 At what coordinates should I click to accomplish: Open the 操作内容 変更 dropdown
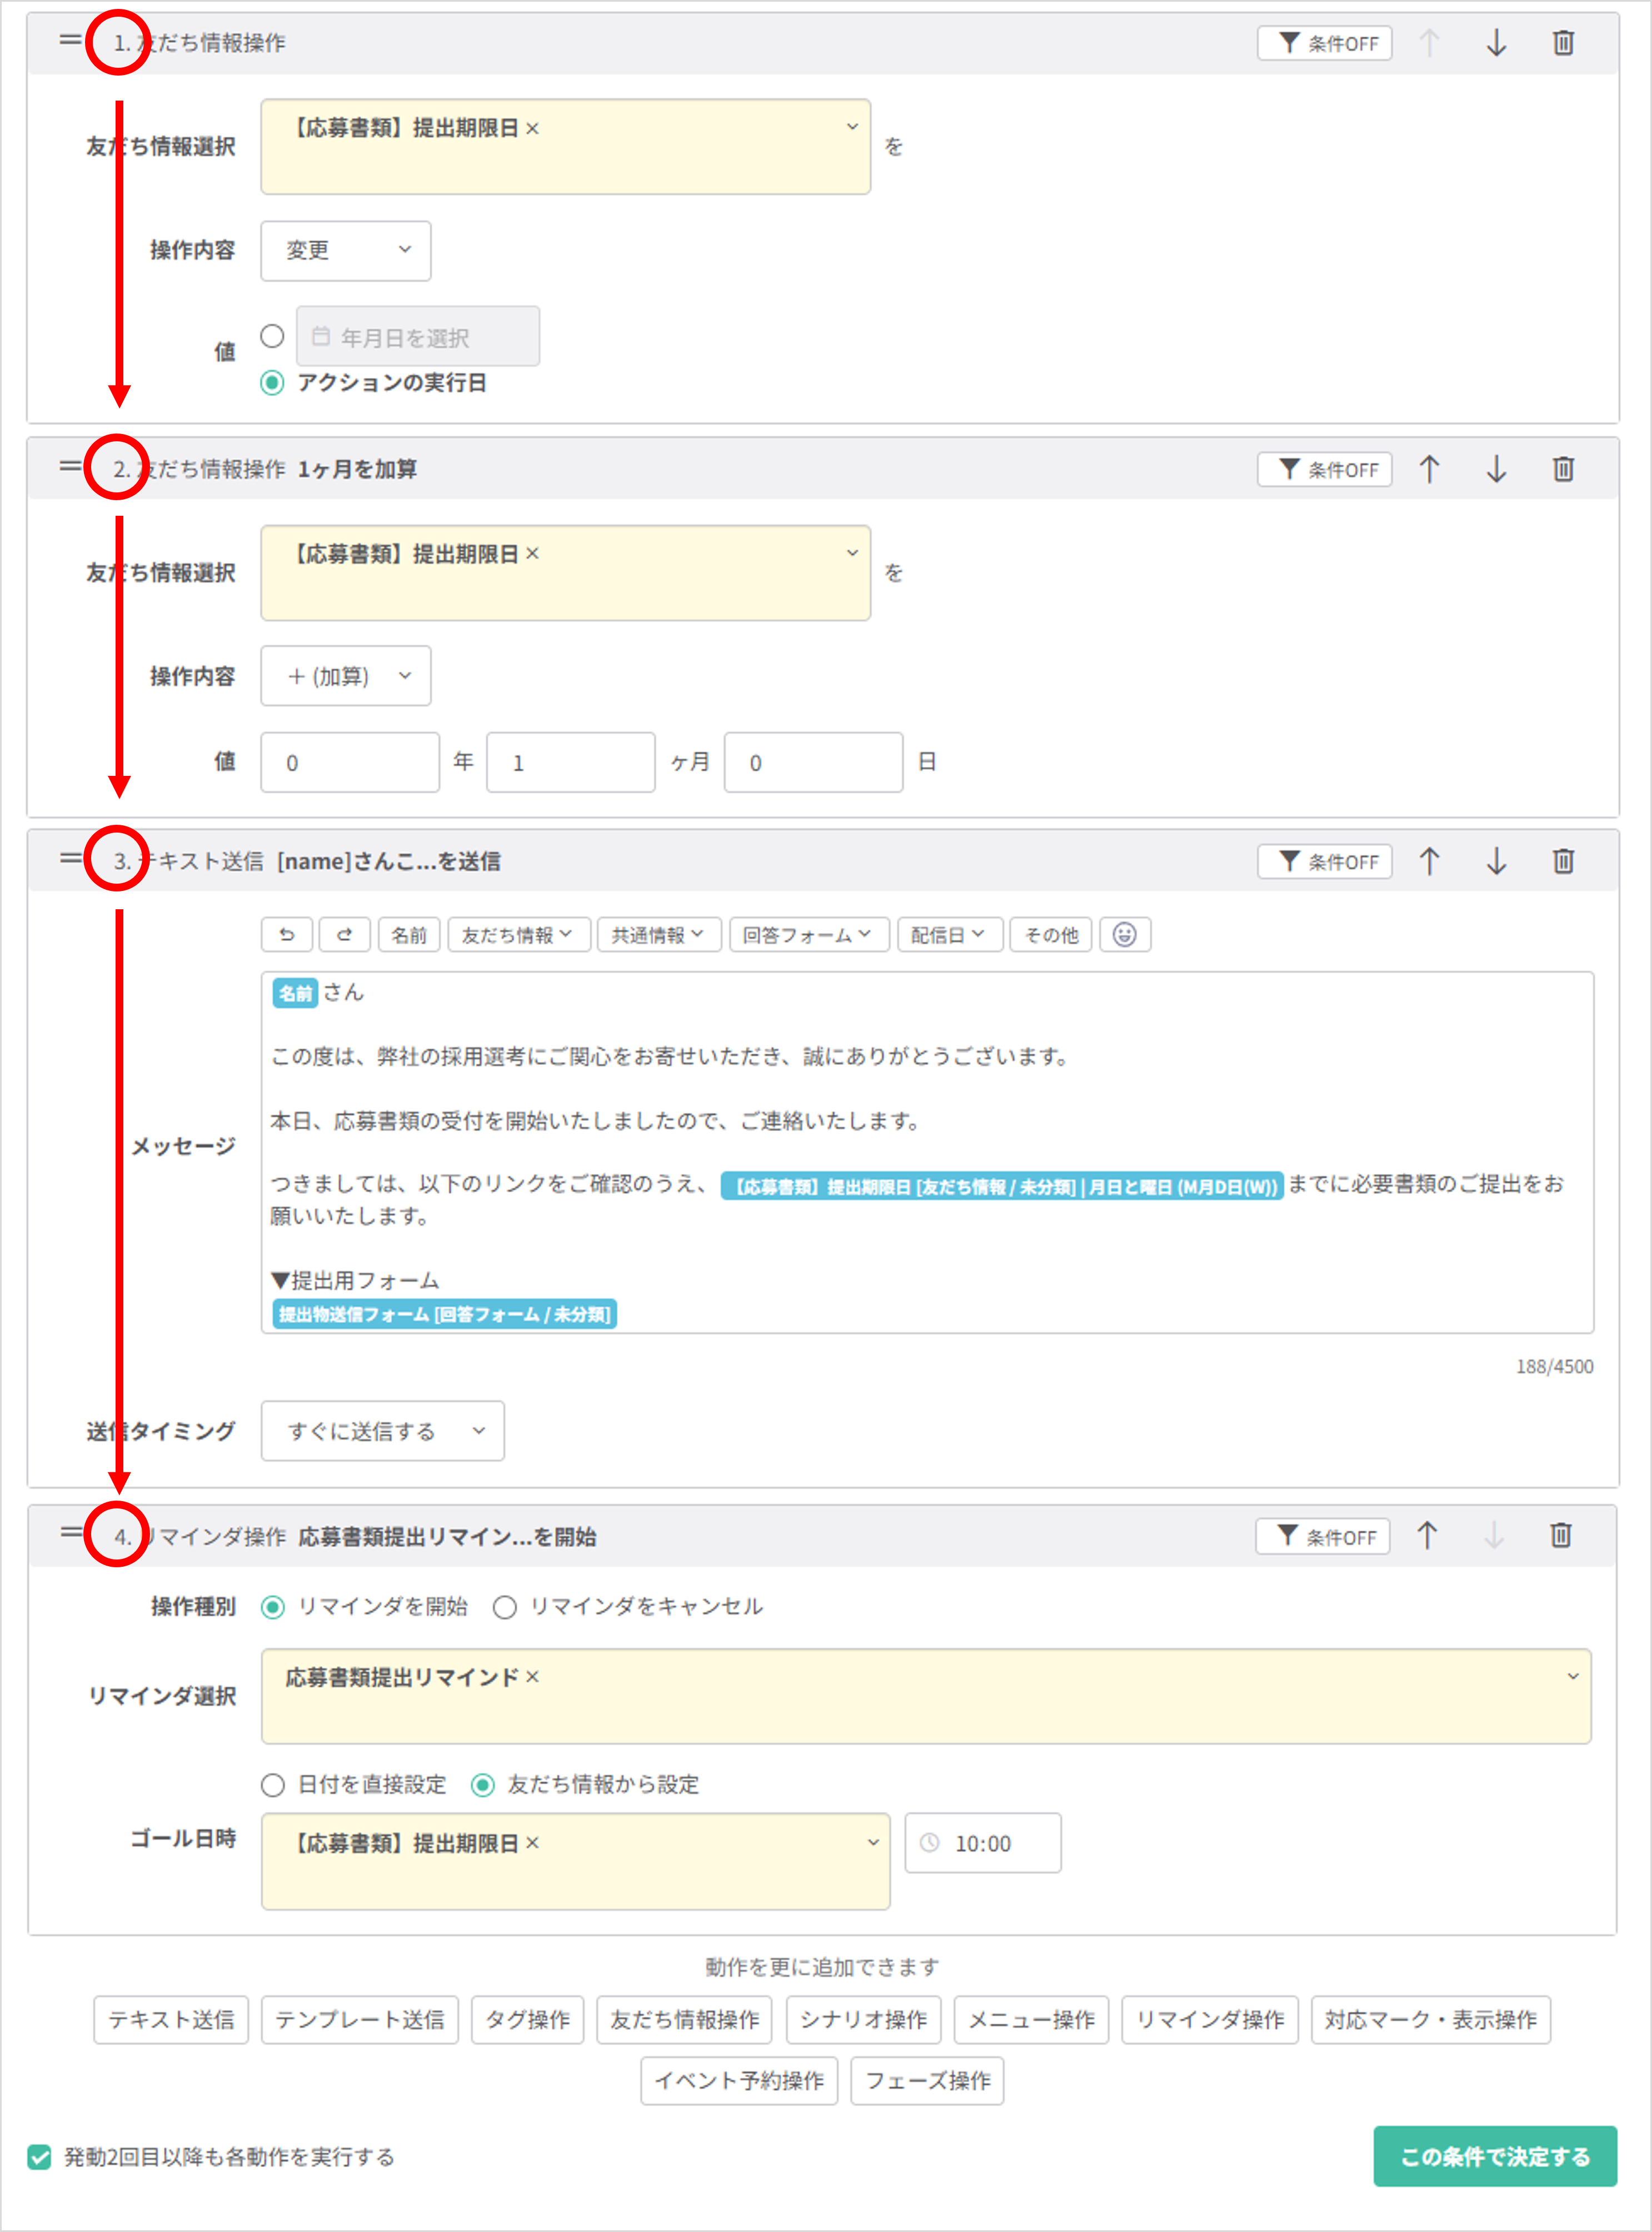[345, 251]
